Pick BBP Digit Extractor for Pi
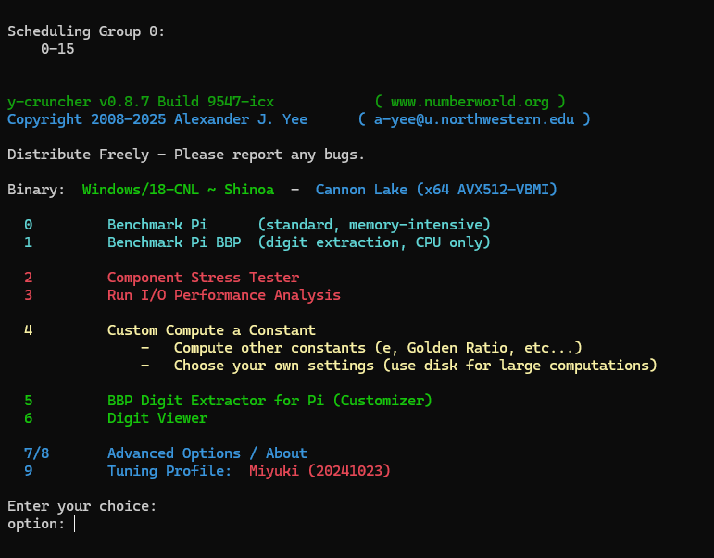The height and width of the screenshot is (558, 714). (269, 401)
